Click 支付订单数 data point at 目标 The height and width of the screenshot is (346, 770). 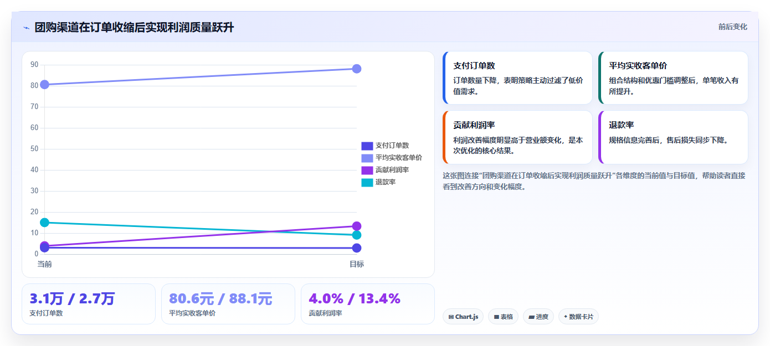357,248
